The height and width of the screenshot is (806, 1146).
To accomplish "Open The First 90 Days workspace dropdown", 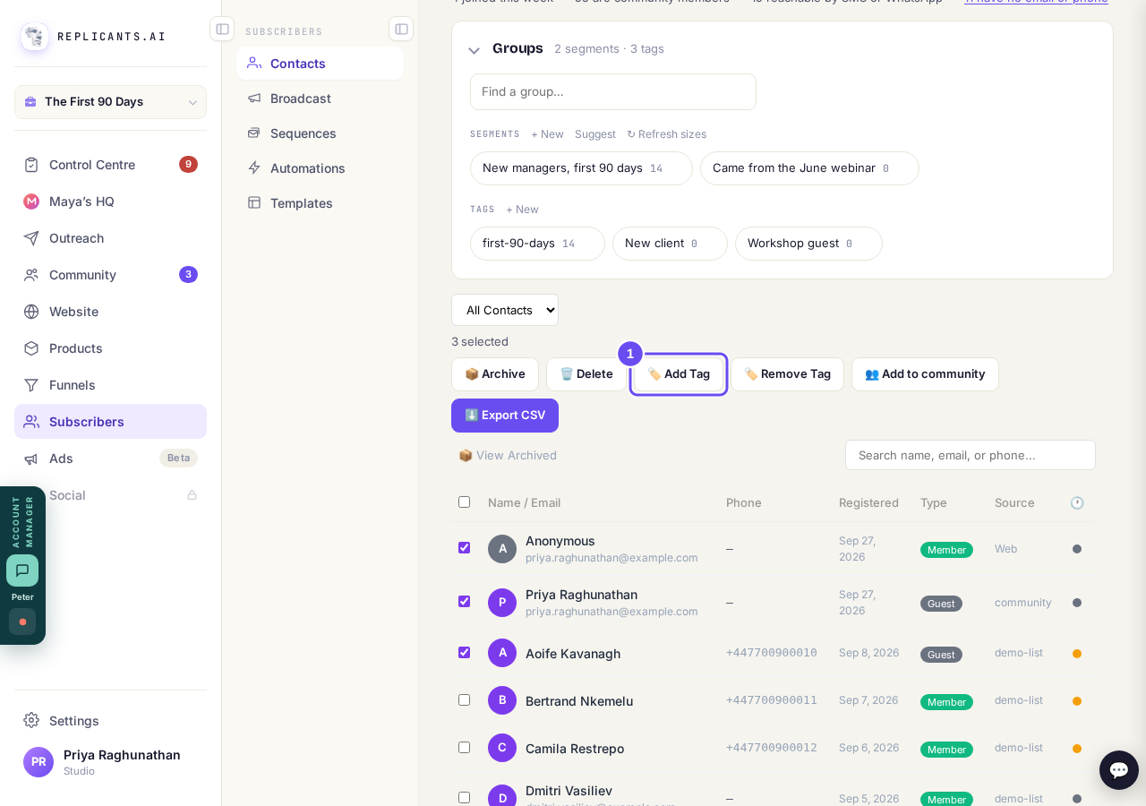I will (x=110, y=102).
